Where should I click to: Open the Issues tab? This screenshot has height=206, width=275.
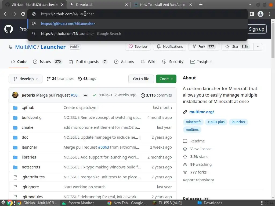click(48, 62)
